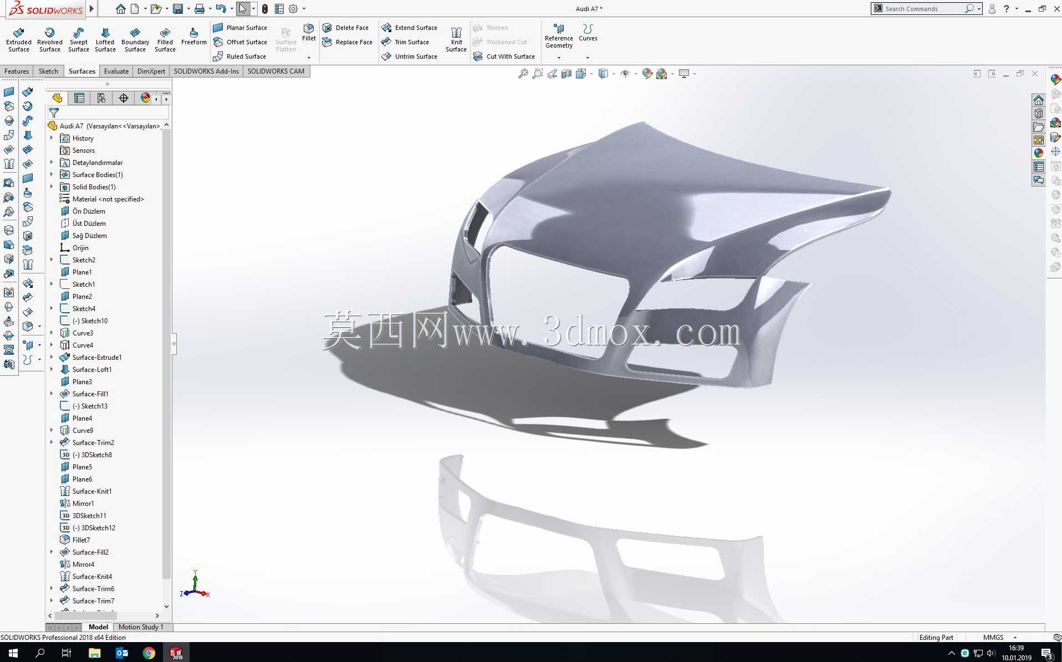1062x662 pixels.
Task: Click the Zoom to Fit icon
Action: [523, 74]
